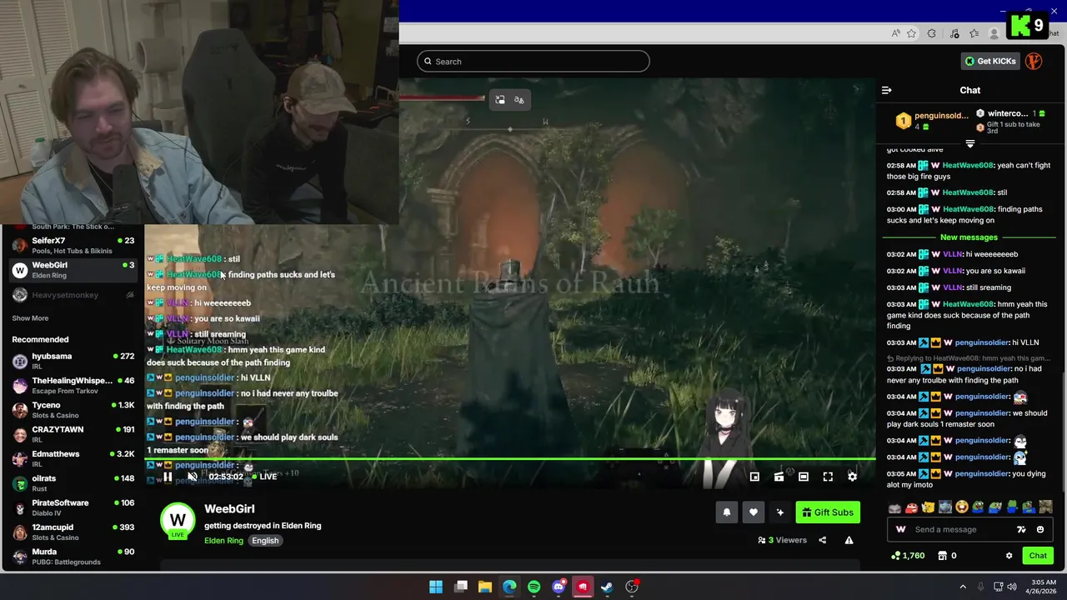Open recommended channel oilrats
The height and width of the screenshot is (600, 1067).
coord(73,482)
